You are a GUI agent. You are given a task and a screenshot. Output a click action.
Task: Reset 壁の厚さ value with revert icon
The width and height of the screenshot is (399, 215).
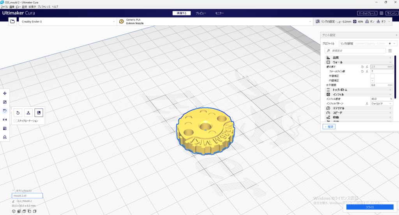coord(362,67)
